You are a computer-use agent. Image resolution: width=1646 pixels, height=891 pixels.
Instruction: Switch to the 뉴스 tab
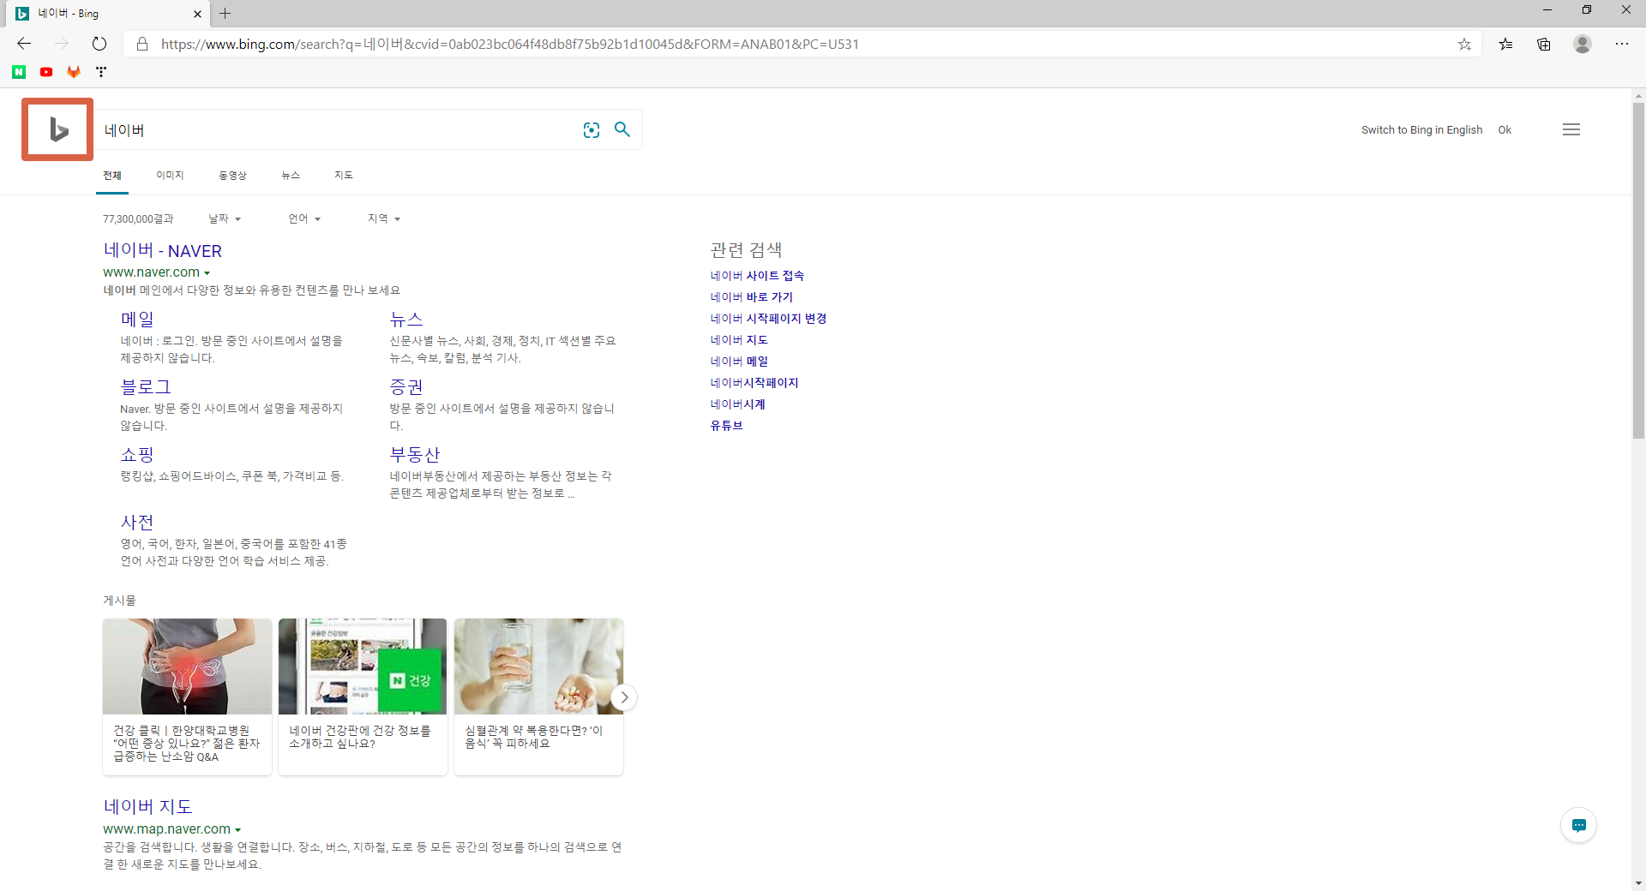pos(291,176)
